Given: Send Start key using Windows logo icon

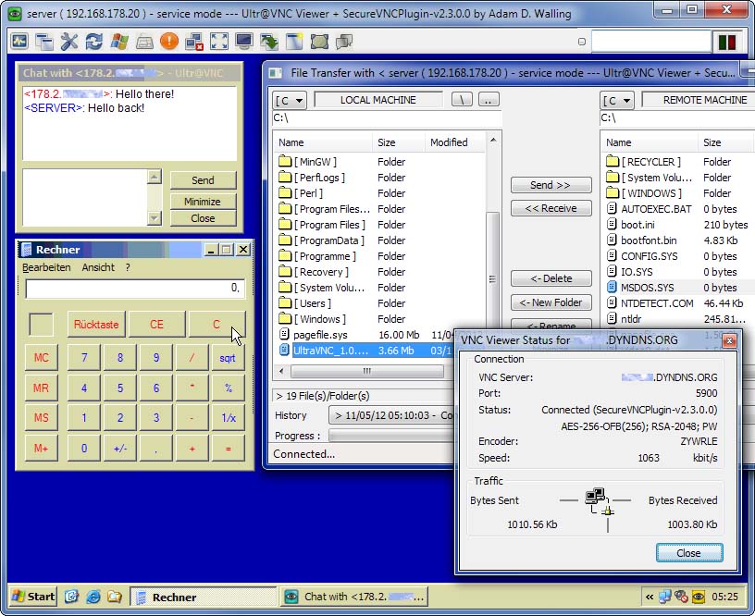Looking at the screenshot, I should (119, 42).
